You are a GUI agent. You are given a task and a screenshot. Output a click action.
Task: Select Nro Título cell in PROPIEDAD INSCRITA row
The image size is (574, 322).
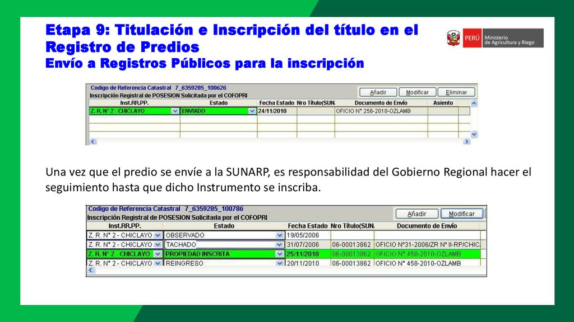(352, 254)
